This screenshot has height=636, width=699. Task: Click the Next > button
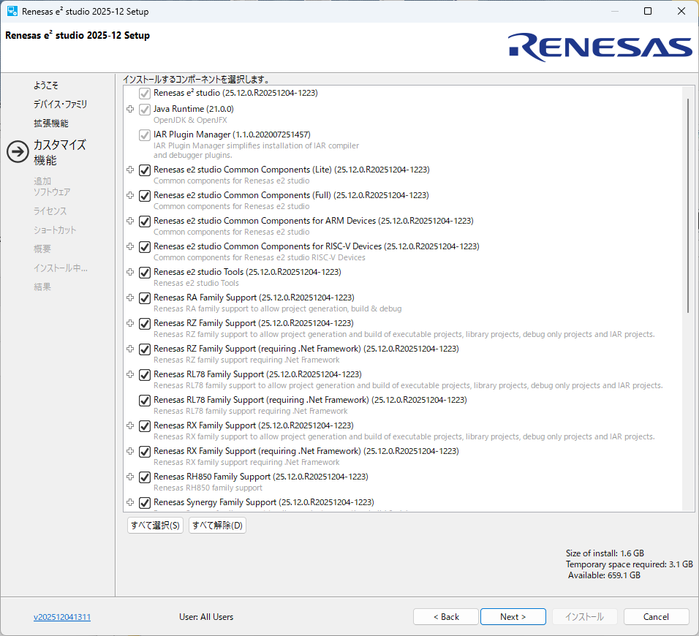pos(513,617)
